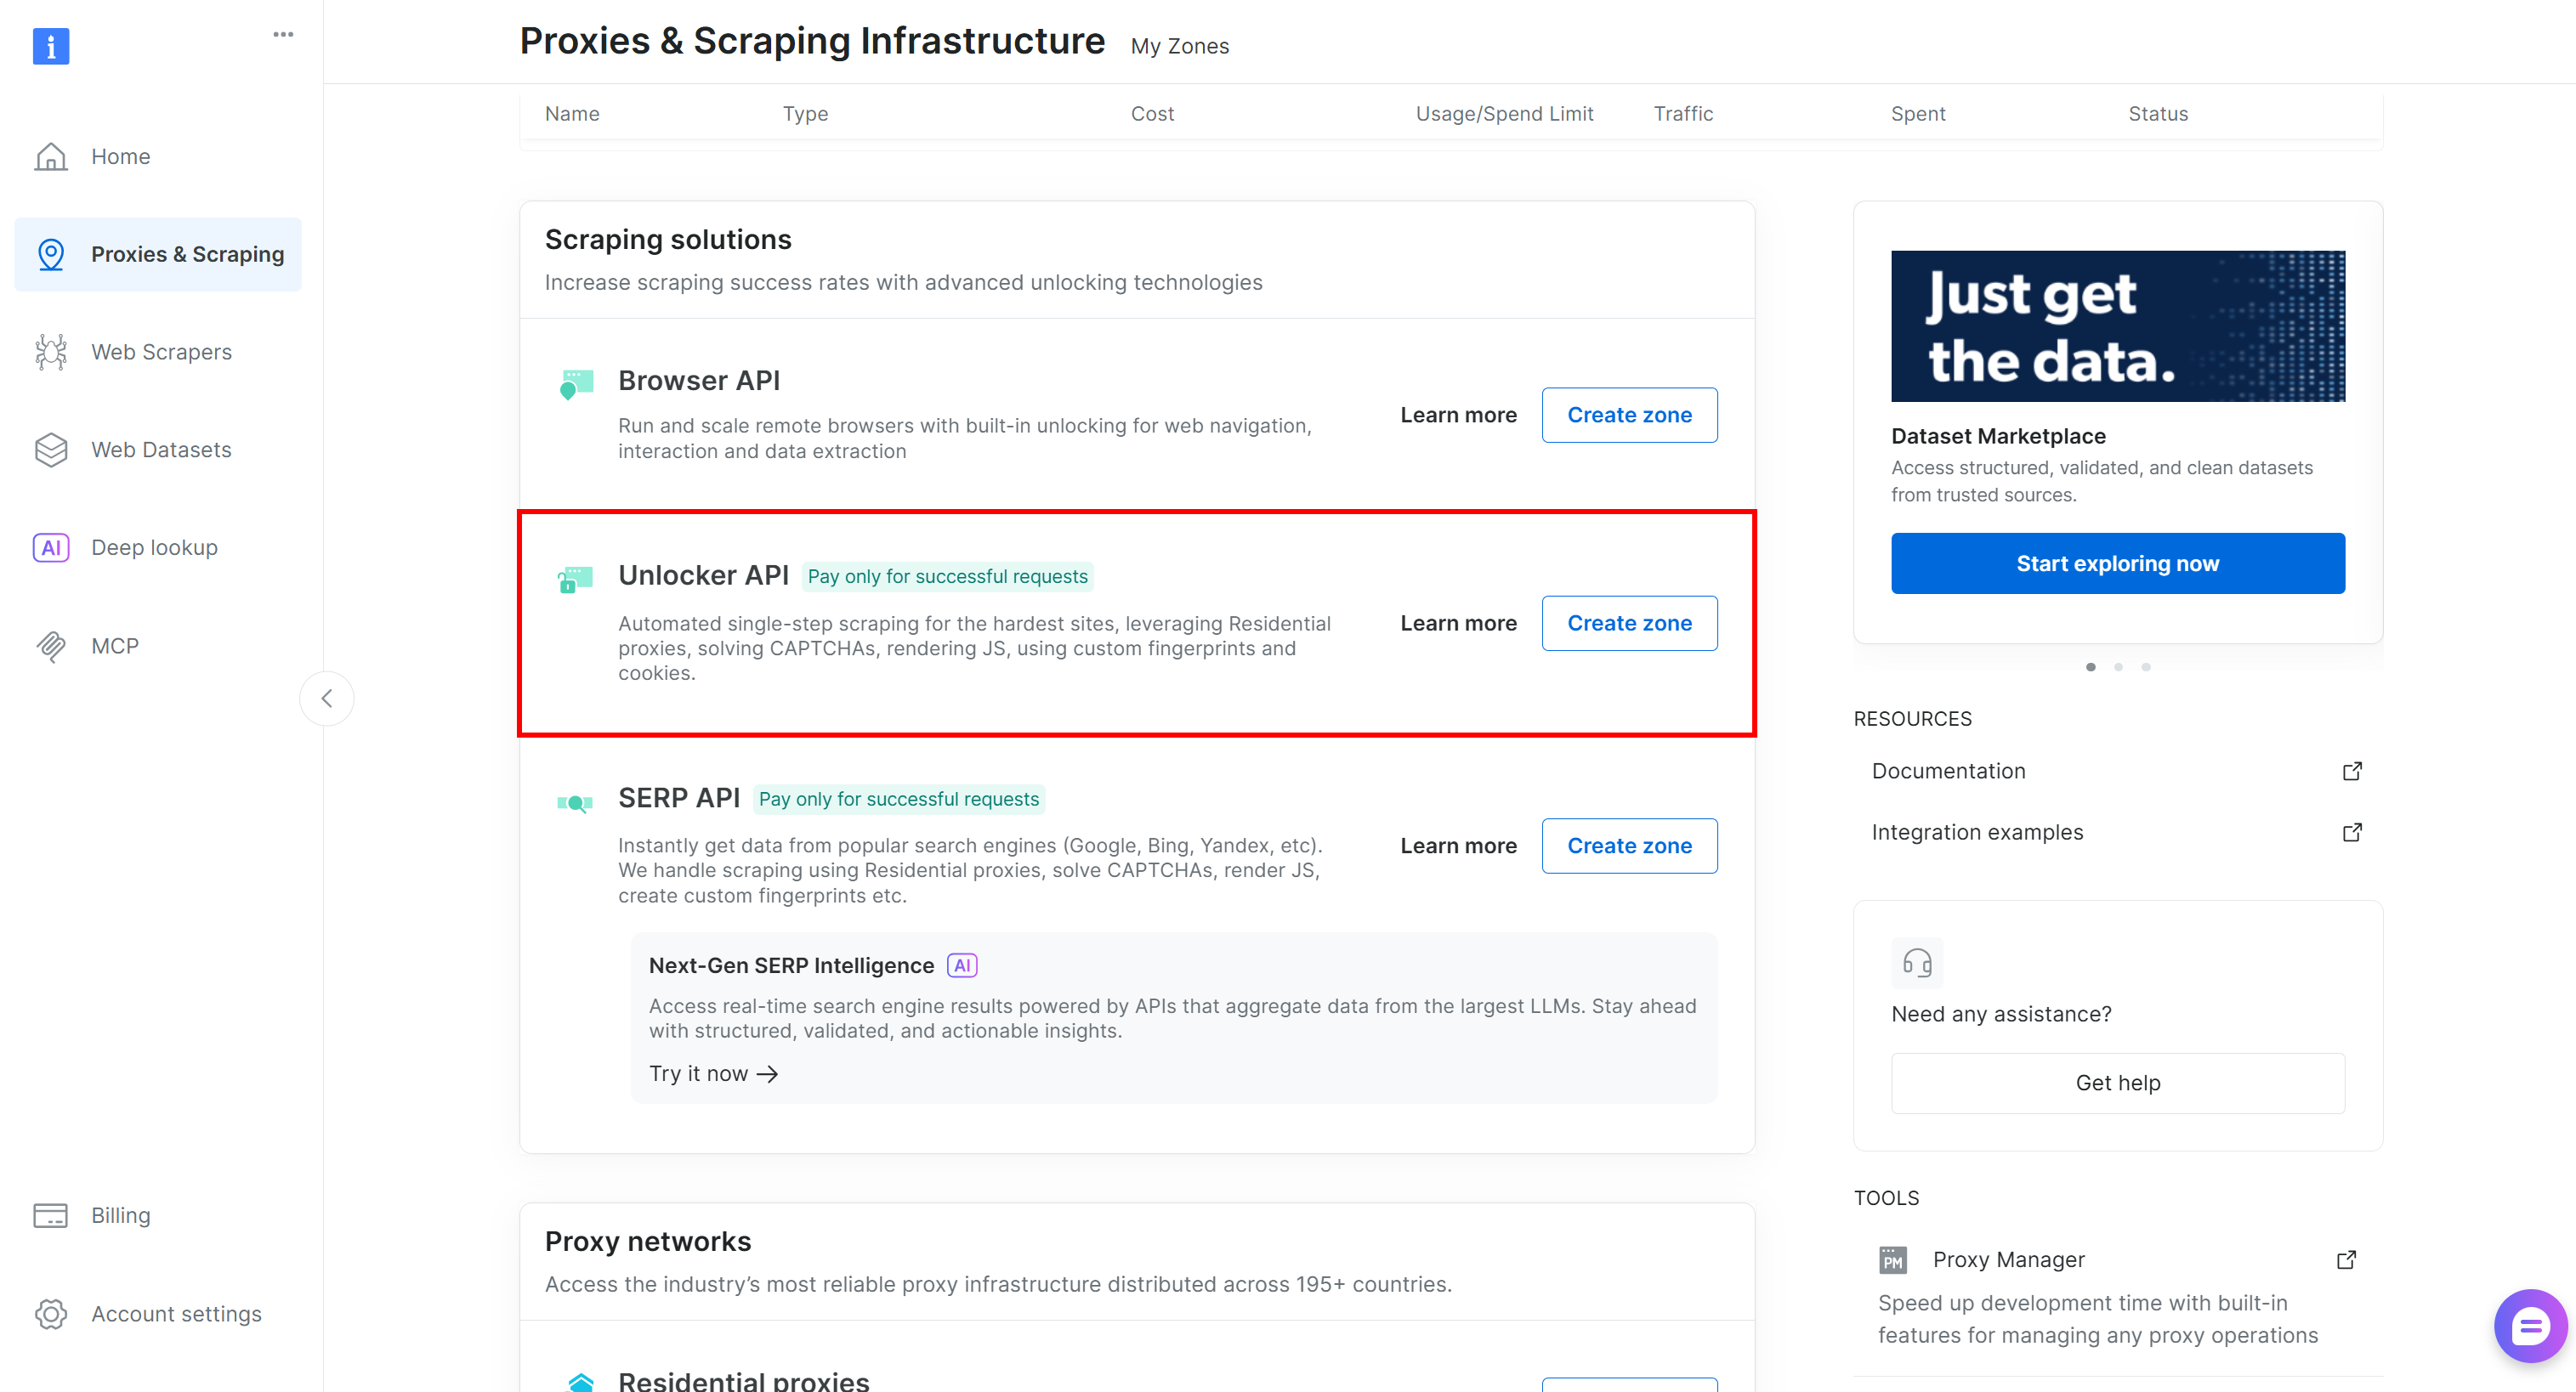Open Proxy Manager via its external link icon
The height and width of the screenshot is (1392, 2576).
pyautogui.click(x=2347, y=1259)
